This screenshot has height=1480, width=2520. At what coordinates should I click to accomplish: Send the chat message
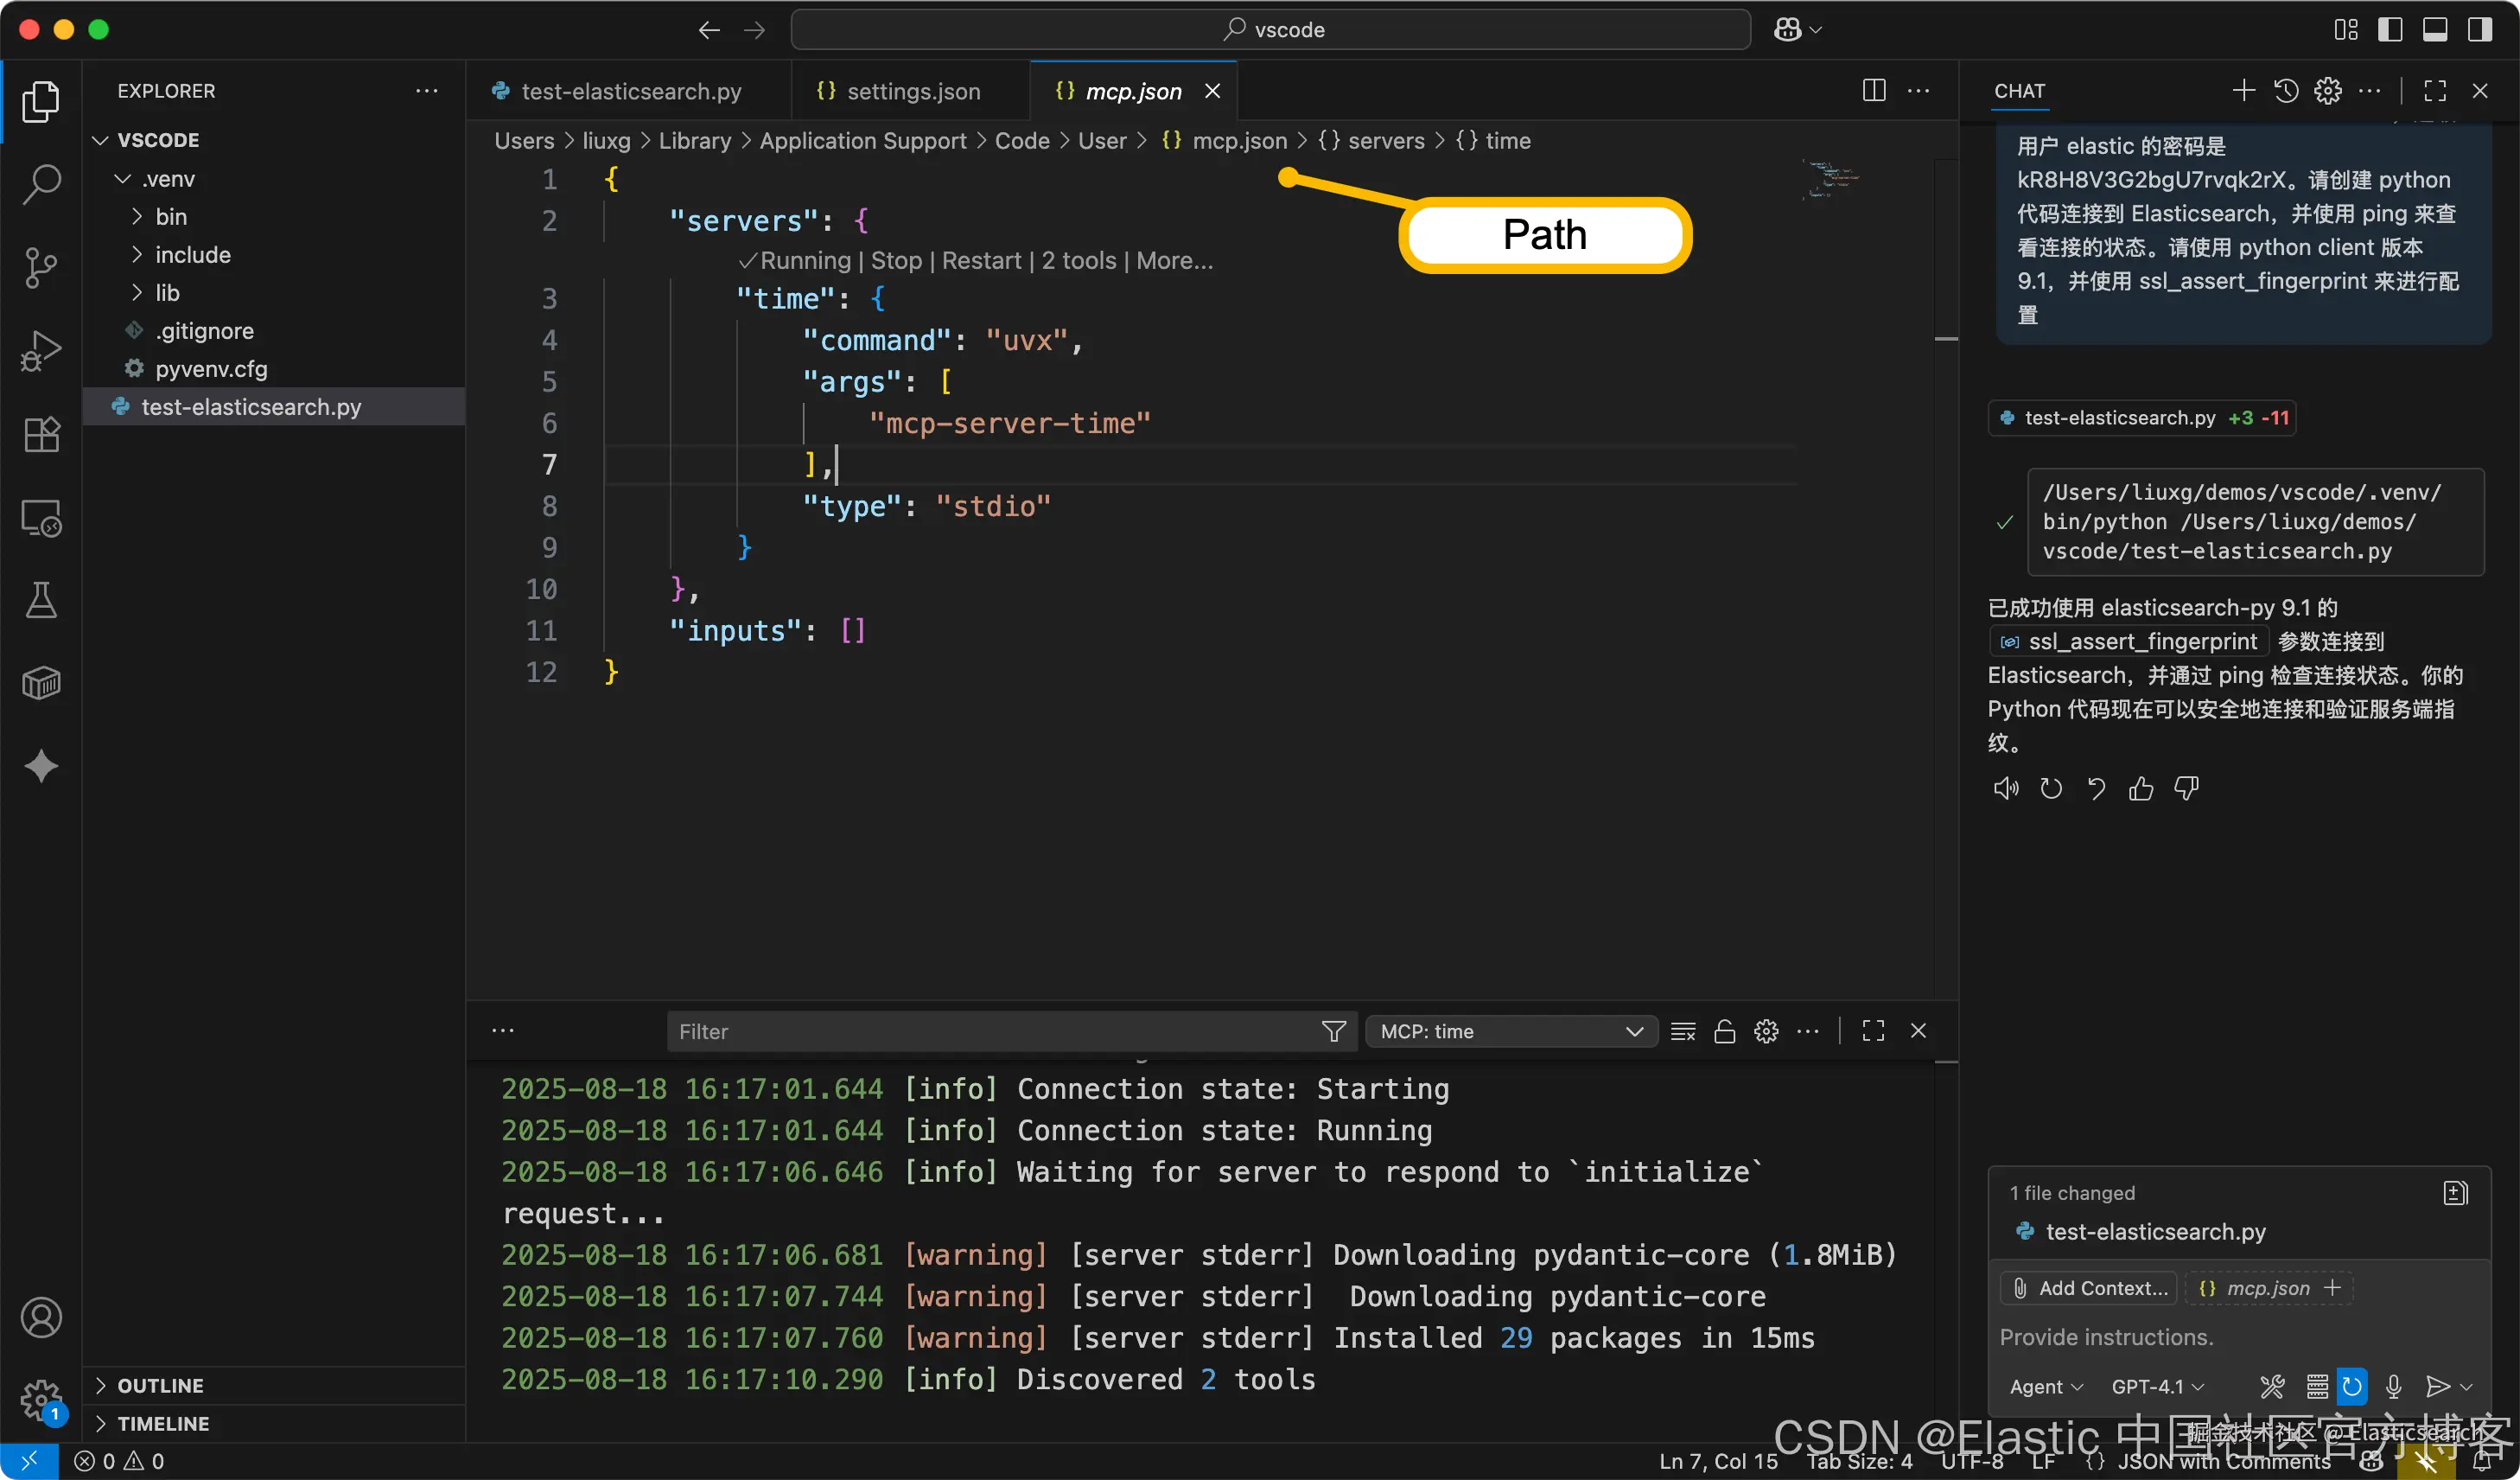point(2437,1386)
